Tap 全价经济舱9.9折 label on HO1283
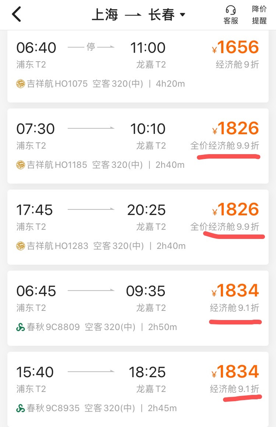This screenshot has width=276, height=427. click(x=225, y=227)
